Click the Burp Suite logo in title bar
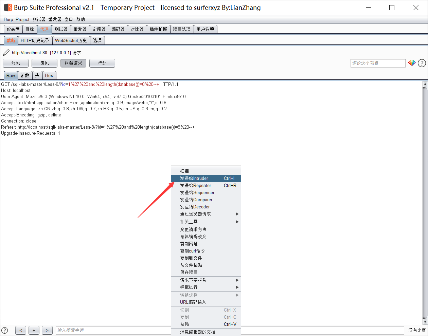 8,7
